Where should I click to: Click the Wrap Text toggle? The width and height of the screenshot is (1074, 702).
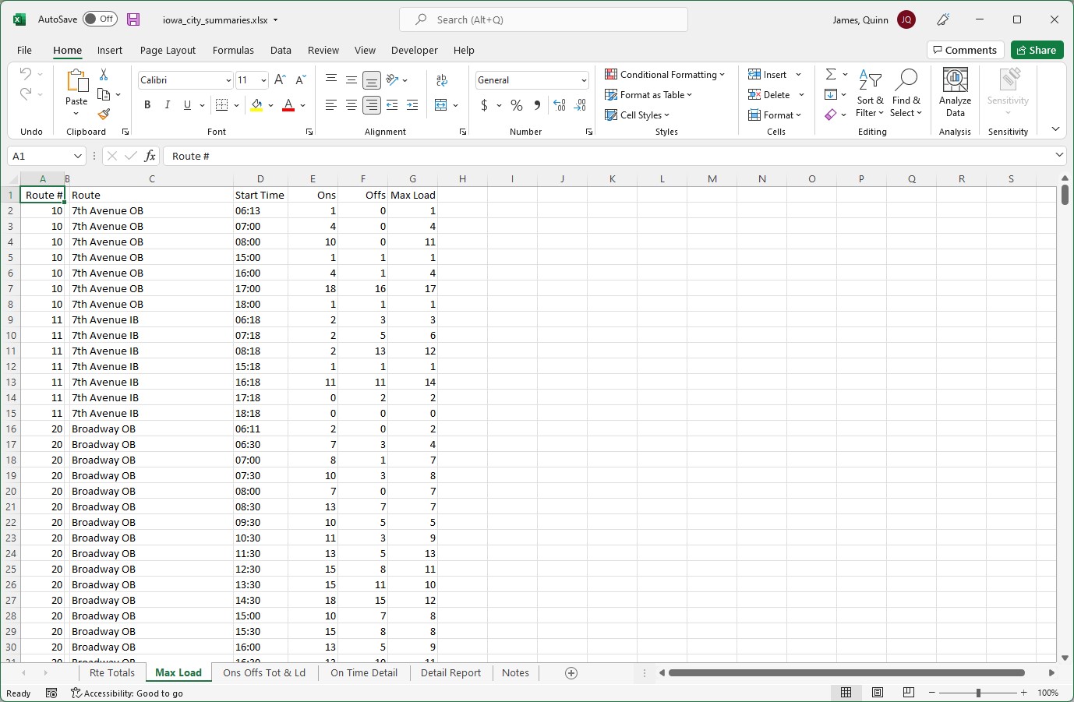[x=442, y=79]
